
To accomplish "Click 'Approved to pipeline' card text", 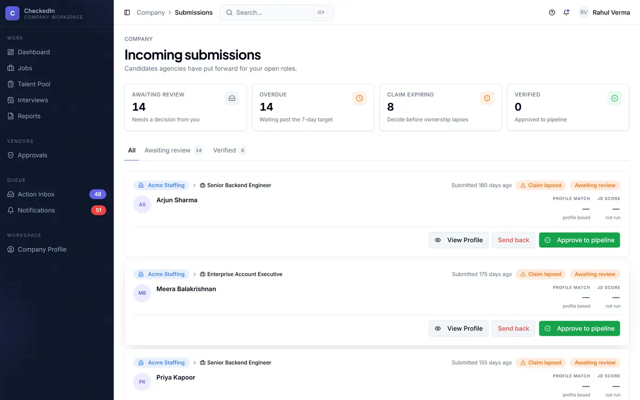I will click(x=541, y=119).
